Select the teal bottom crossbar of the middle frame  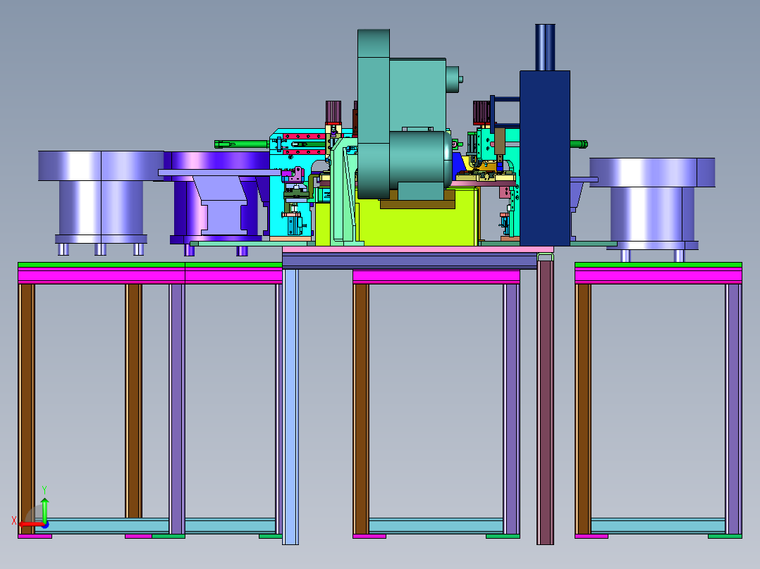tap(436, 525)
